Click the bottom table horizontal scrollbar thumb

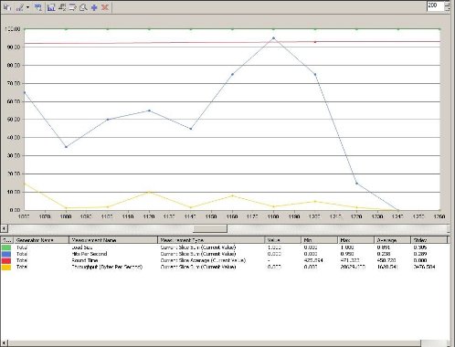[215, 343]
